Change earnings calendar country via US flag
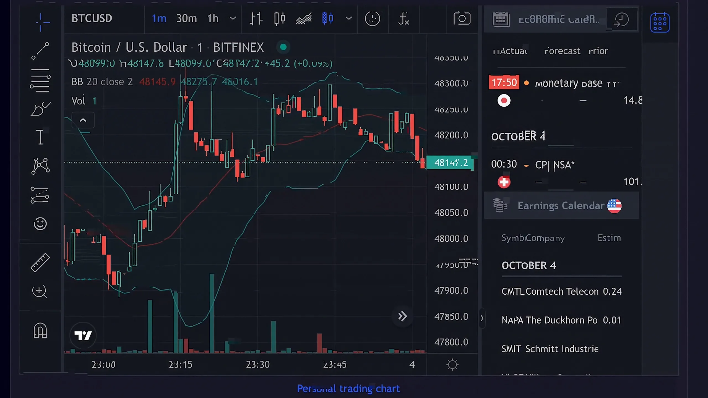The width and height of the screenshot is (708, 398). [x=614, y=206]
